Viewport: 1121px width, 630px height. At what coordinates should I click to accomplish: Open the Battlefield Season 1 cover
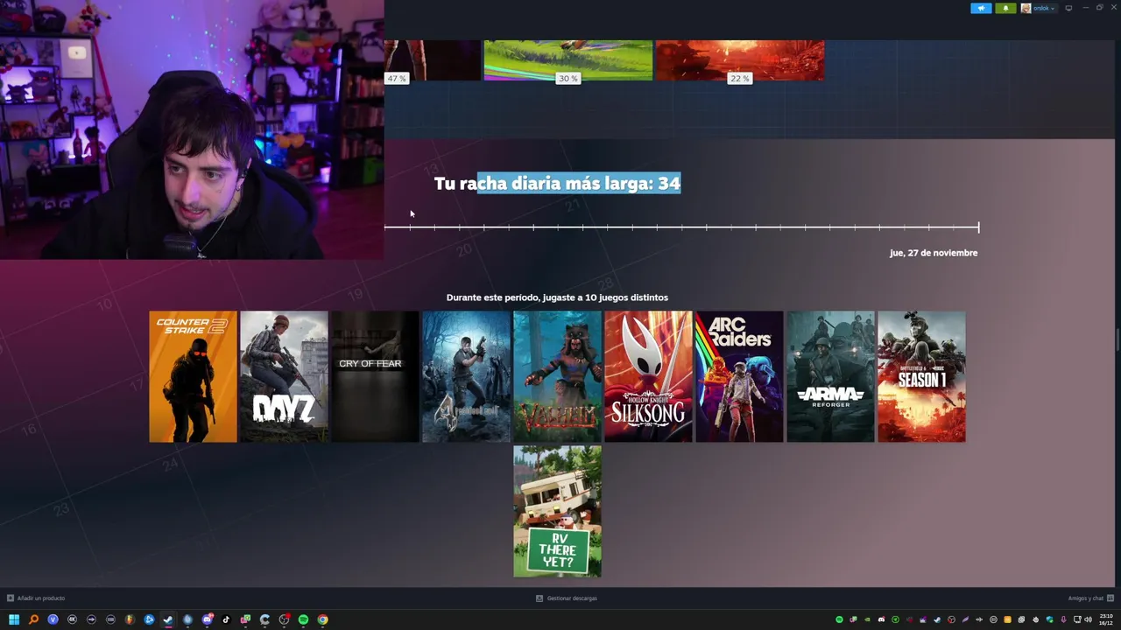coord(921,376)
